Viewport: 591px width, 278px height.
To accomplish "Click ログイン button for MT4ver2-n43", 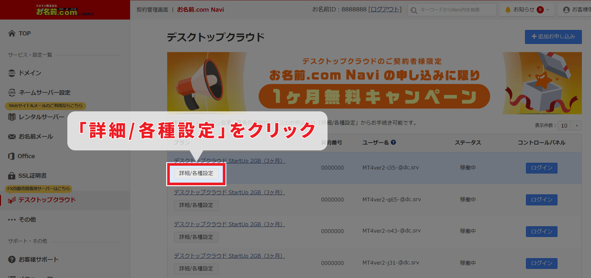I will tap(542, 231).
